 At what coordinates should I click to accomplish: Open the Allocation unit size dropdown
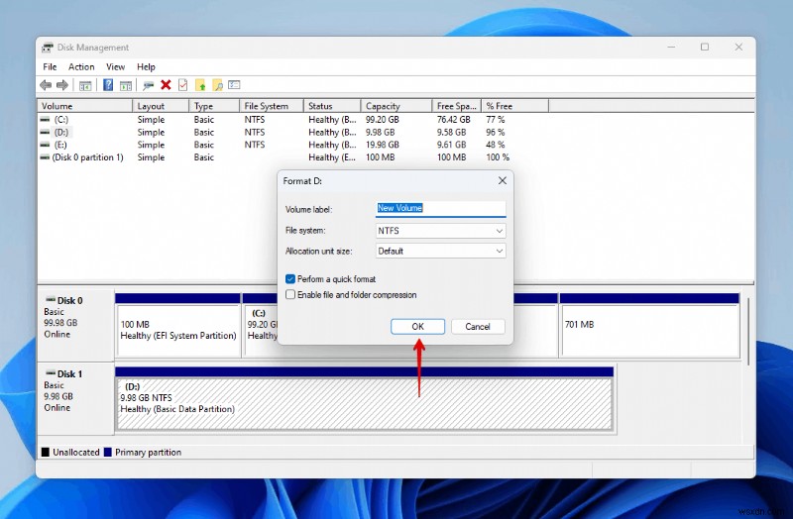point(440,252)
